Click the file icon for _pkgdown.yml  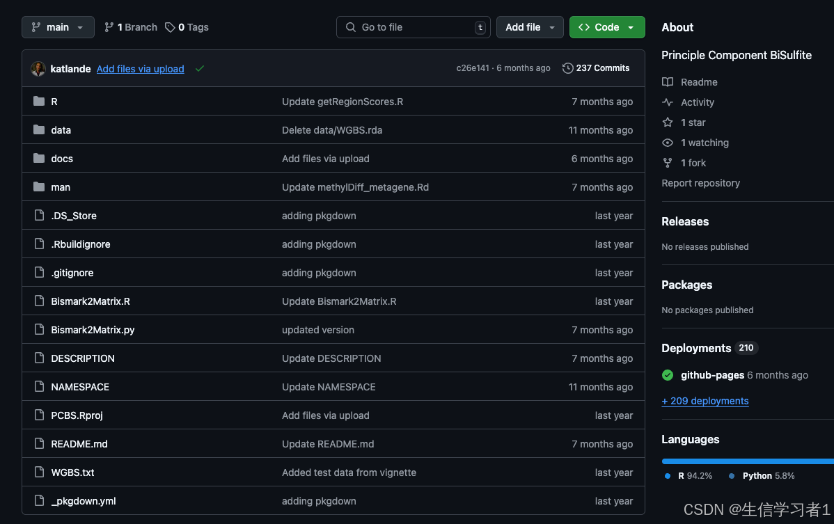coord(39,500)
